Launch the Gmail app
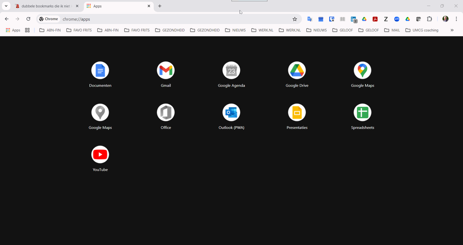The image size is (463, 245). (x=166, y=70)
